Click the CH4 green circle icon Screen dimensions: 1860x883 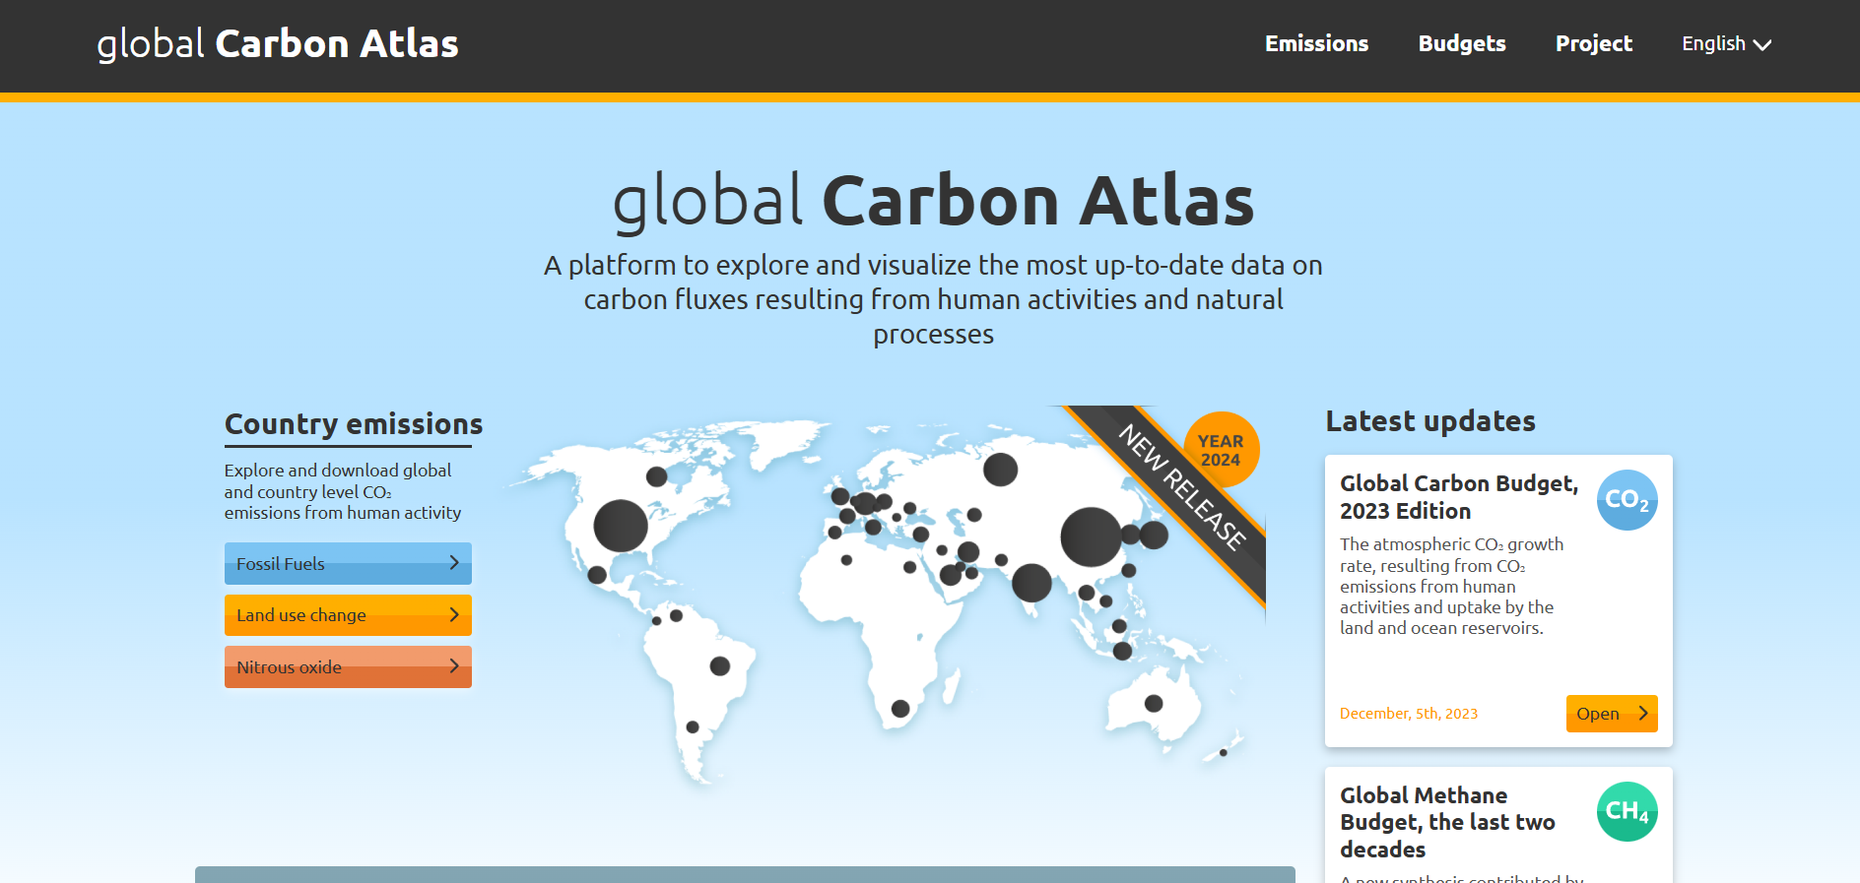pyautogui.click(x=1627, y=811)
